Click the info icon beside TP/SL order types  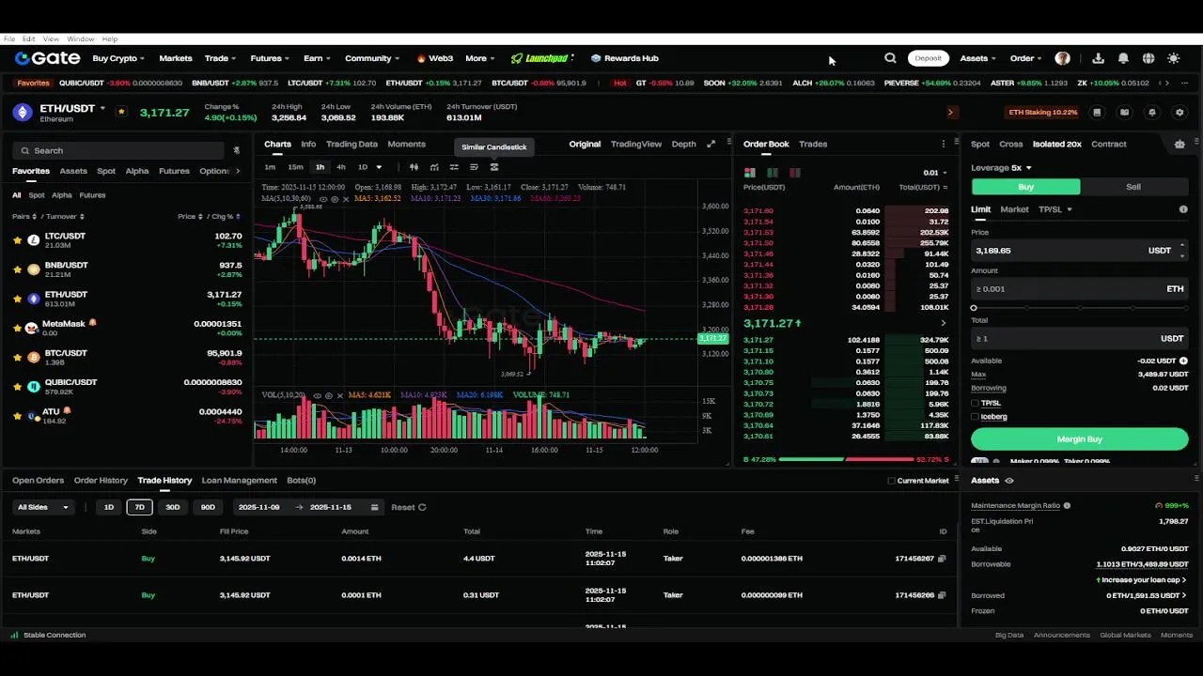[1183, 209]
